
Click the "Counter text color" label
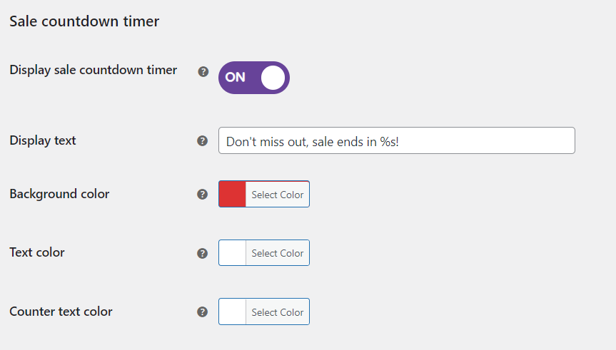[x=61, y=312]
